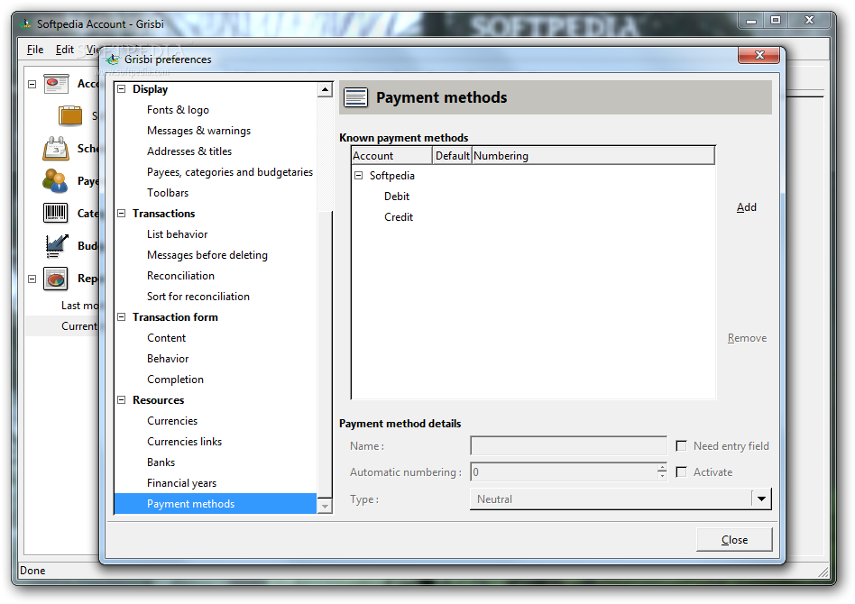Screen dimensions: 855x604
Task: Select Financial years preferences page
Action: [x=181, y=482]
